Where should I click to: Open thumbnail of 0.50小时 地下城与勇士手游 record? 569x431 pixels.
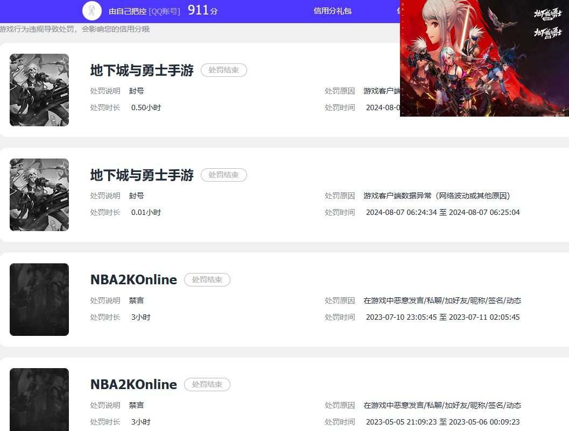click(39, 90)
